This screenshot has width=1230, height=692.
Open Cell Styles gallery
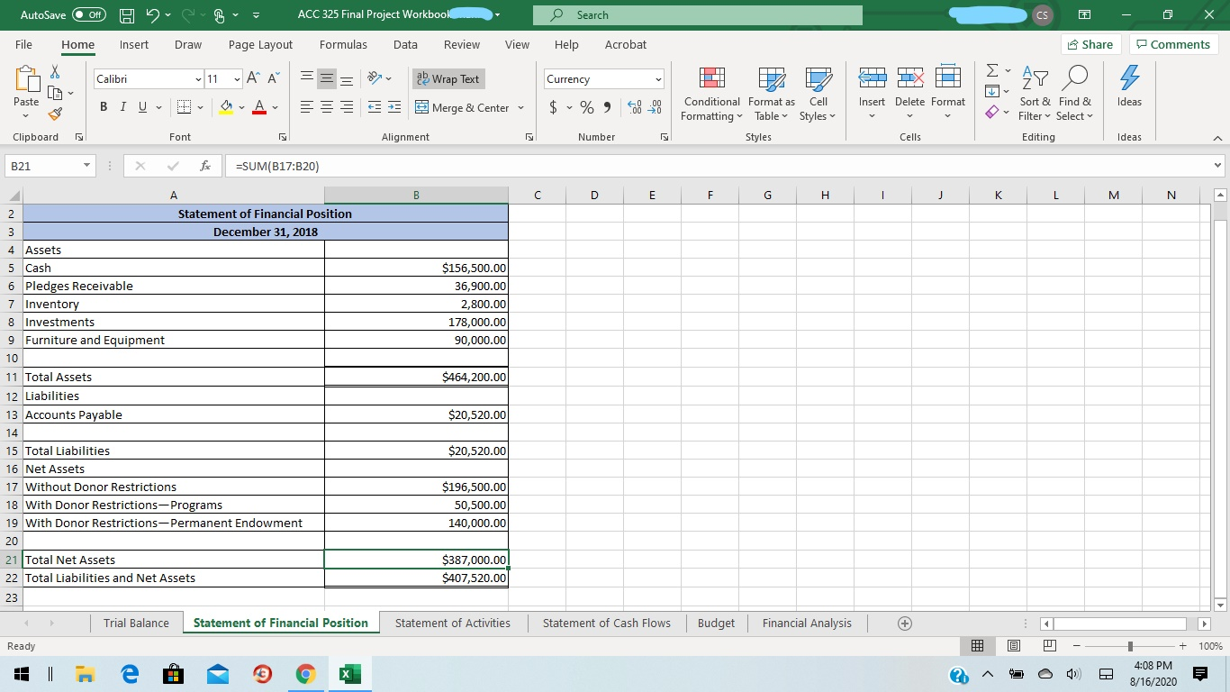point(818,94)
